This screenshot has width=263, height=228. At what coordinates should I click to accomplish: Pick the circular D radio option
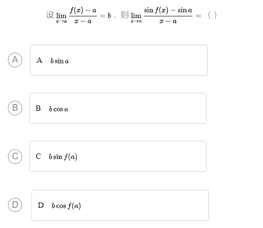tap(15, 205)
